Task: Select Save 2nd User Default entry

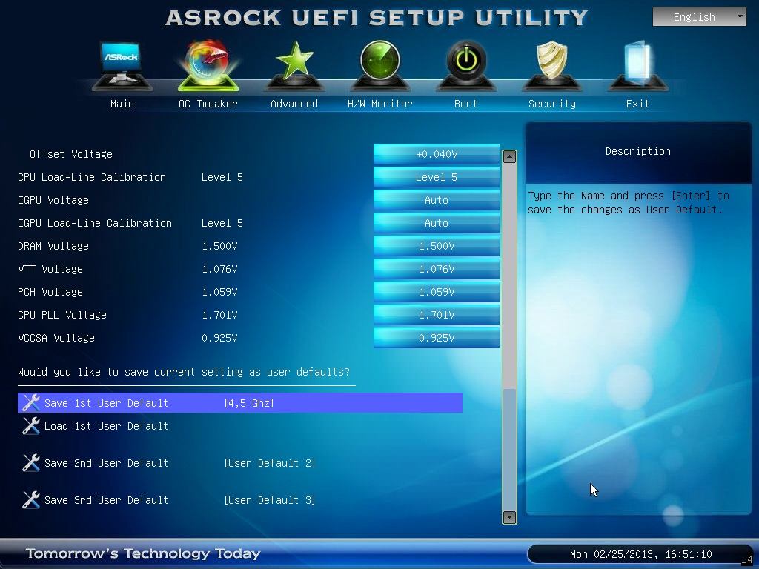Action: [x=106, y=463]
